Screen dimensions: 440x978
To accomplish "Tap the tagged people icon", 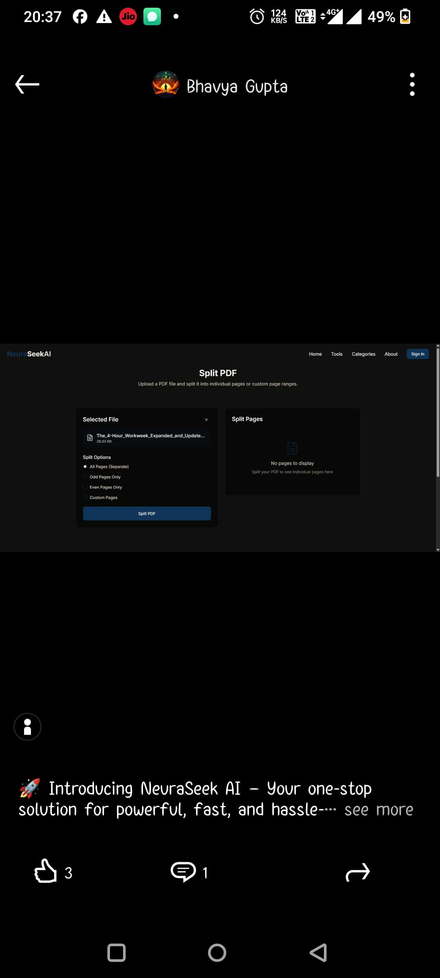I will 28,727.
